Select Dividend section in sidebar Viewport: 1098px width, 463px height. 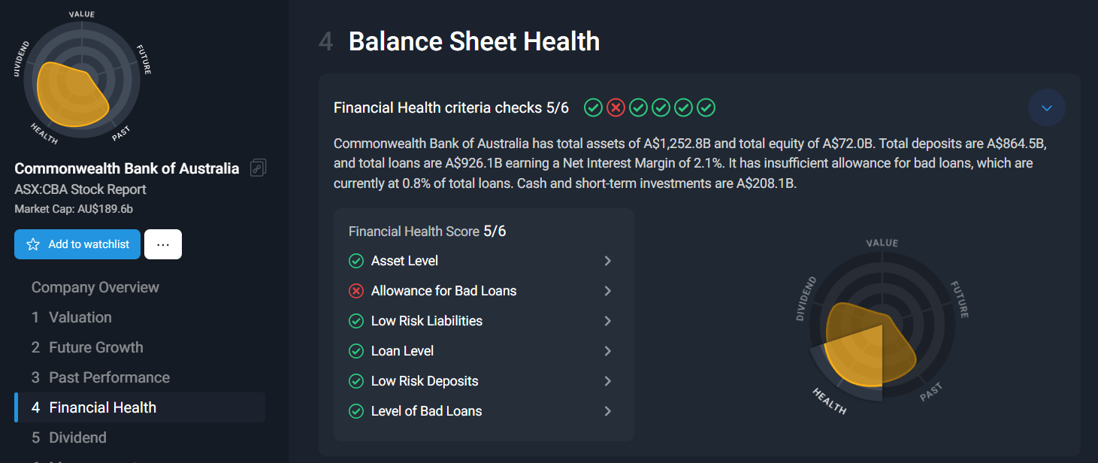[x=69, y=437]
